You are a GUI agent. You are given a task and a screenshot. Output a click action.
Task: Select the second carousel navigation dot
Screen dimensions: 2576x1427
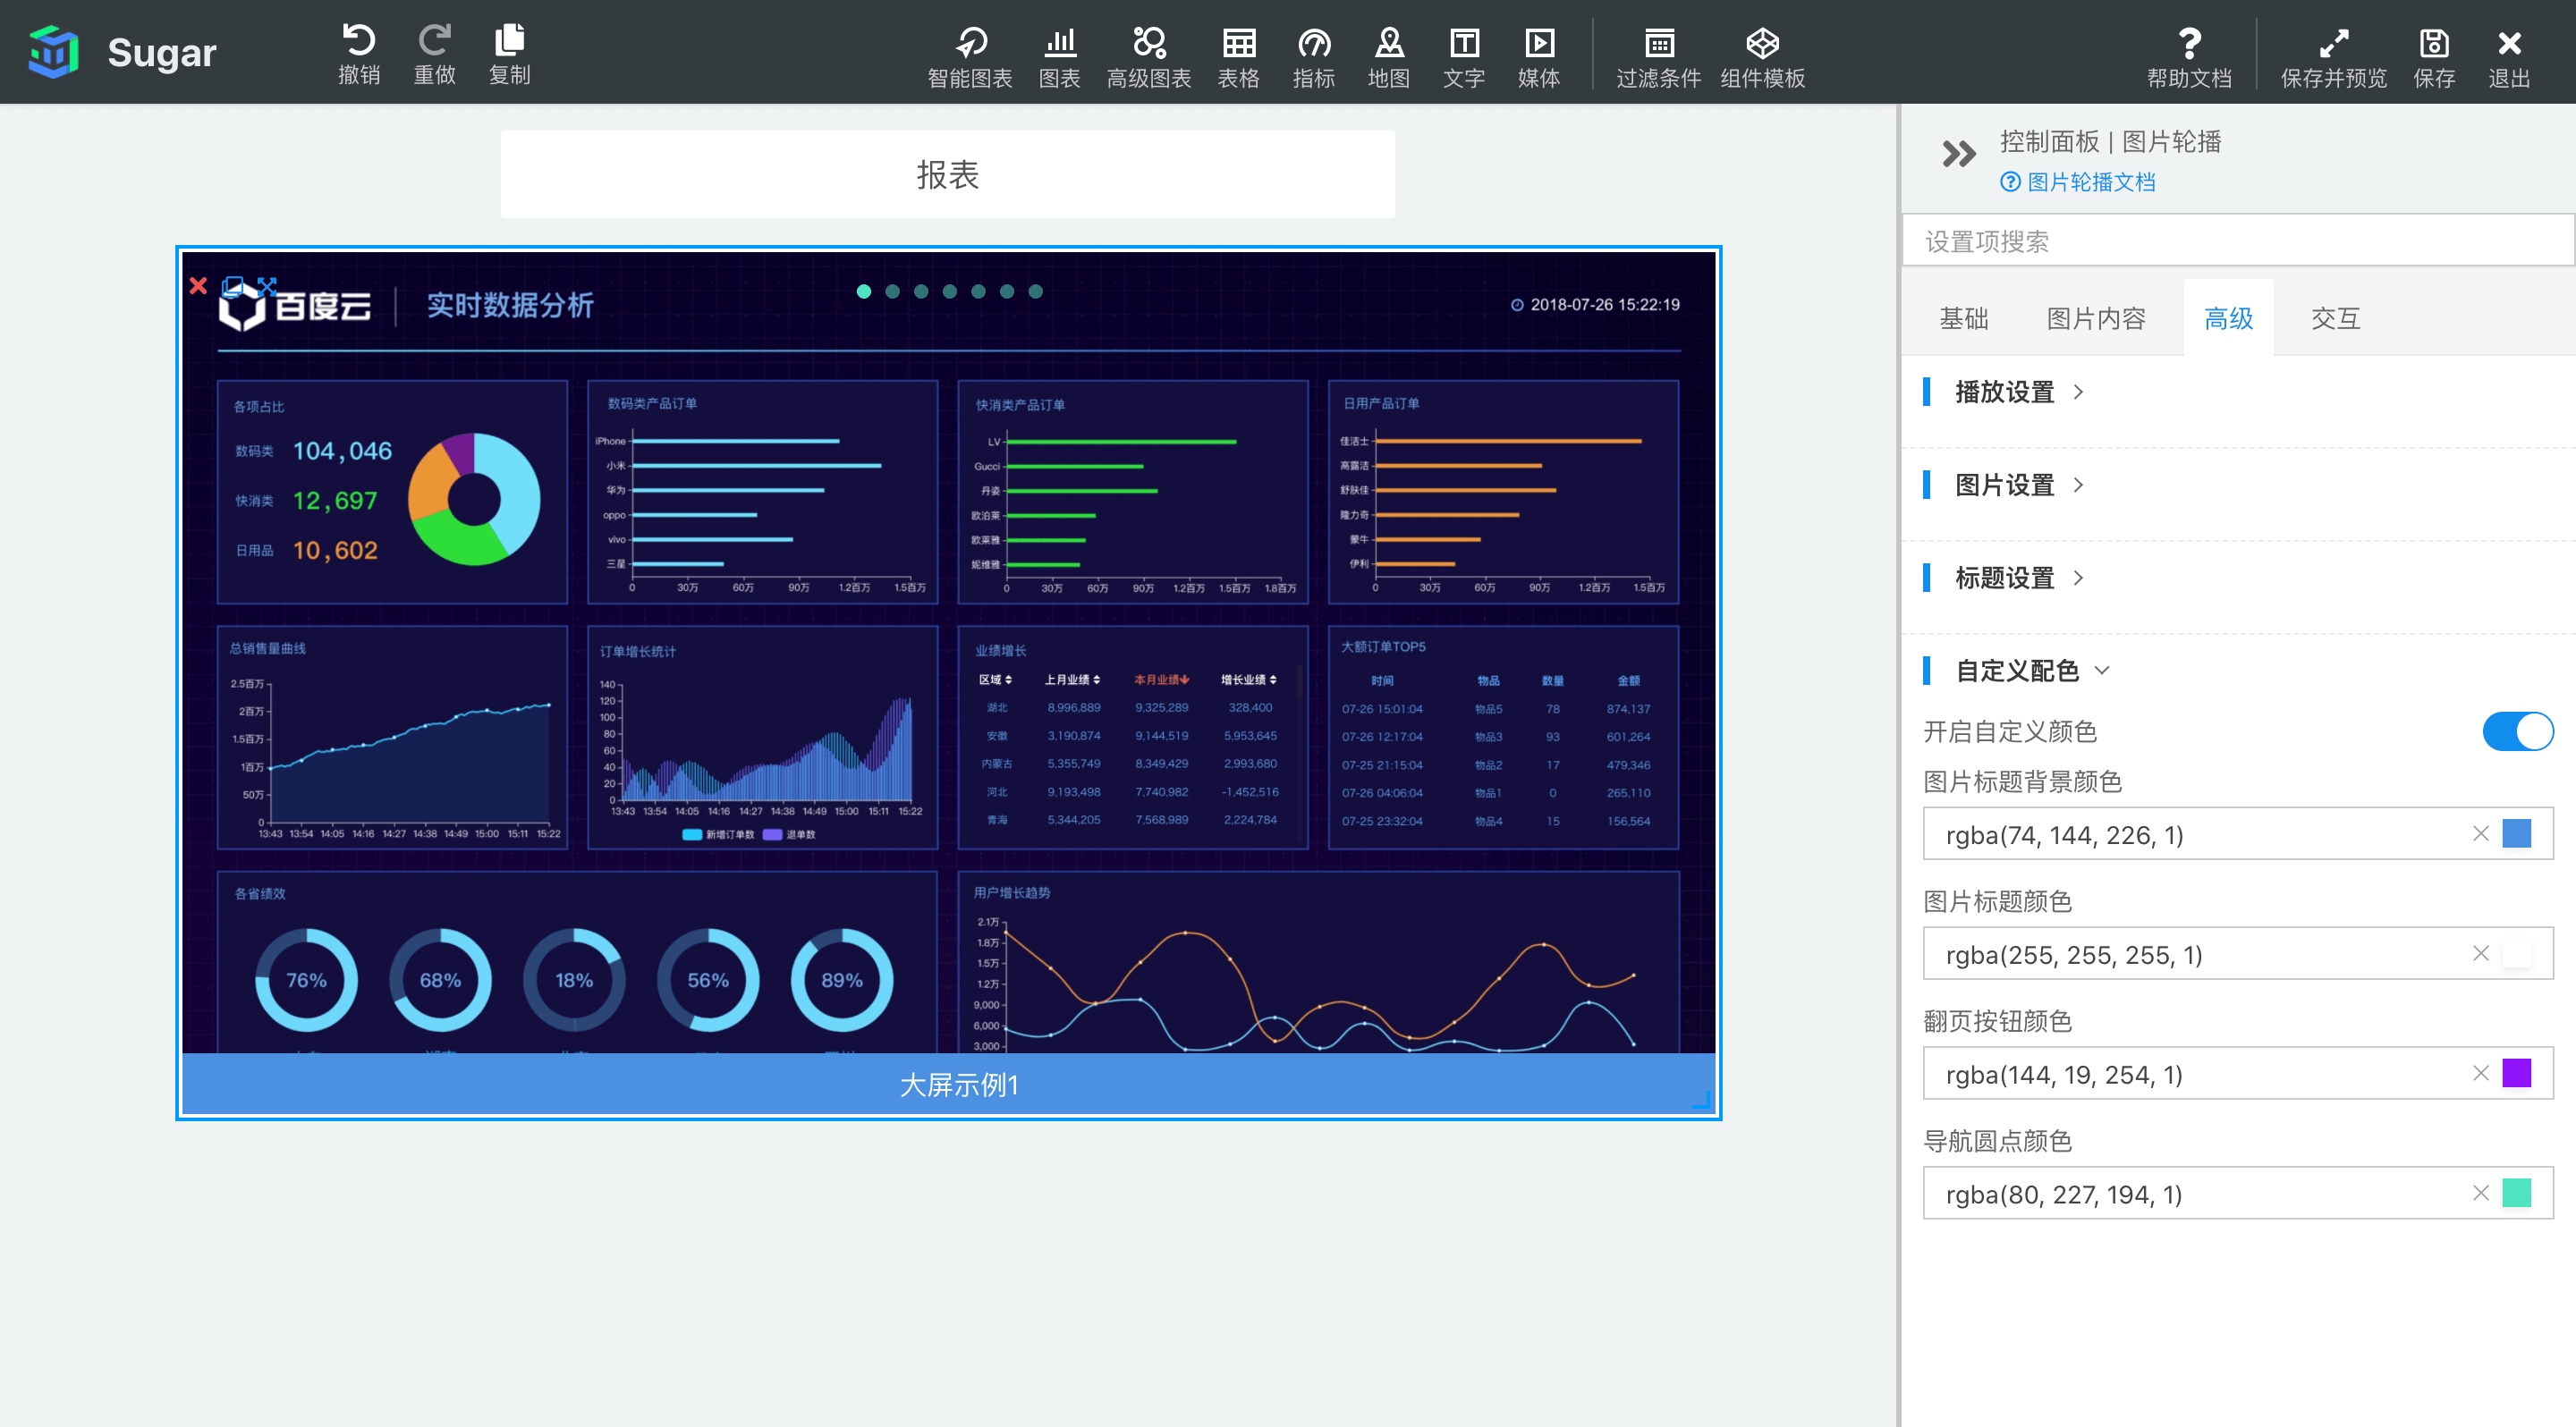tap(893, 291)
